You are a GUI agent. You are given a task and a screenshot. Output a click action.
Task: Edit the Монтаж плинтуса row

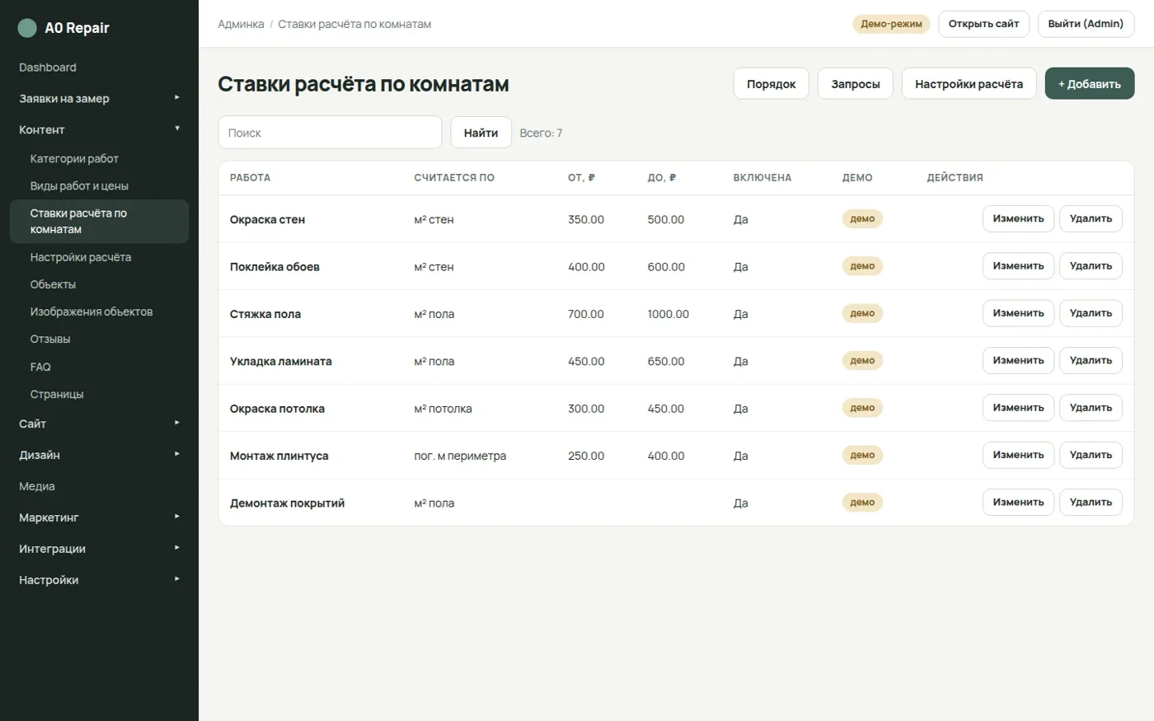1018,455
